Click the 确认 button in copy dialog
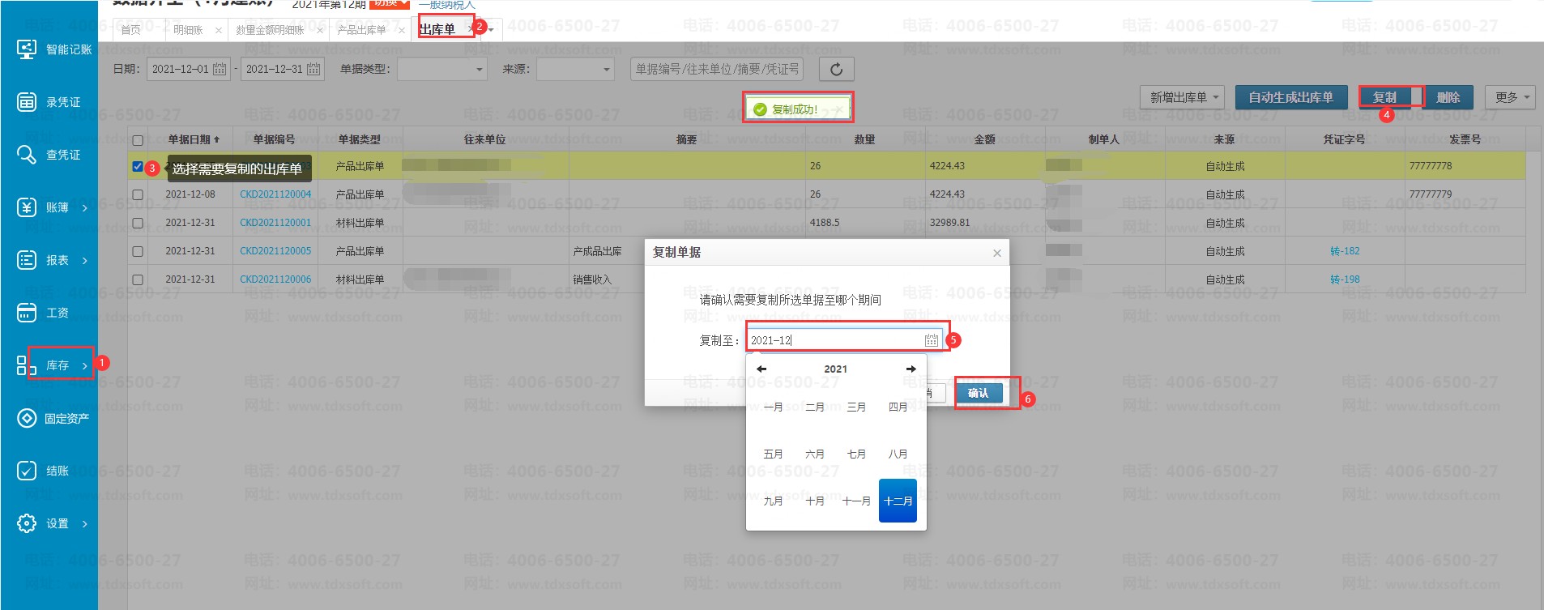The image size is (1544, 610). tap(979, 393)
